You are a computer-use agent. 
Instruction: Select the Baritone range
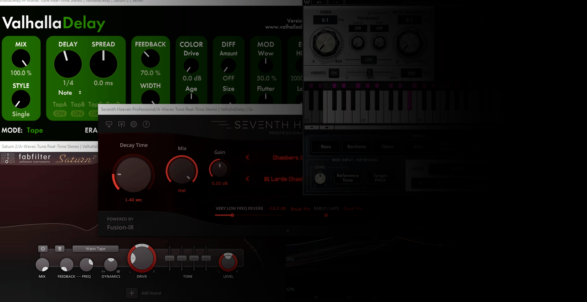(356, 147)
